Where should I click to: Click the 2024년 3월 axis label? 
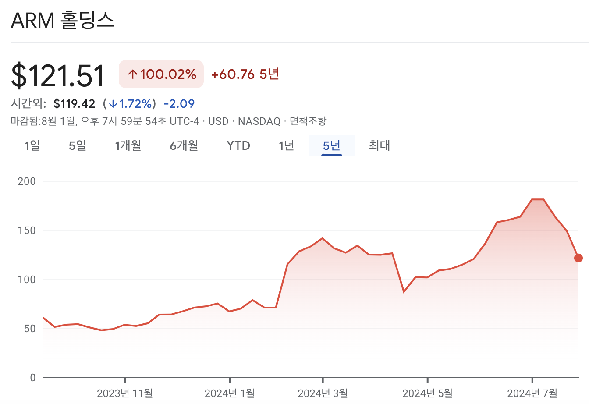(323, 393)
